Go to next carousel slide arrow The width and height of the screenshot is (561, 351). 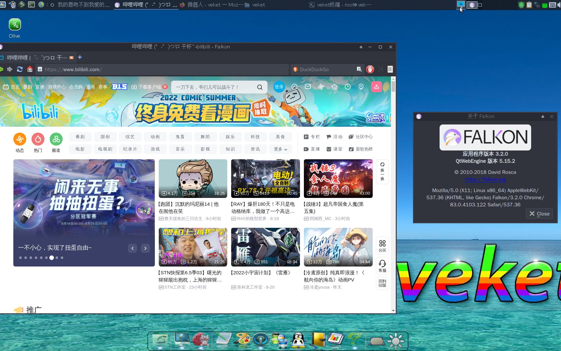tap(145, 248)
